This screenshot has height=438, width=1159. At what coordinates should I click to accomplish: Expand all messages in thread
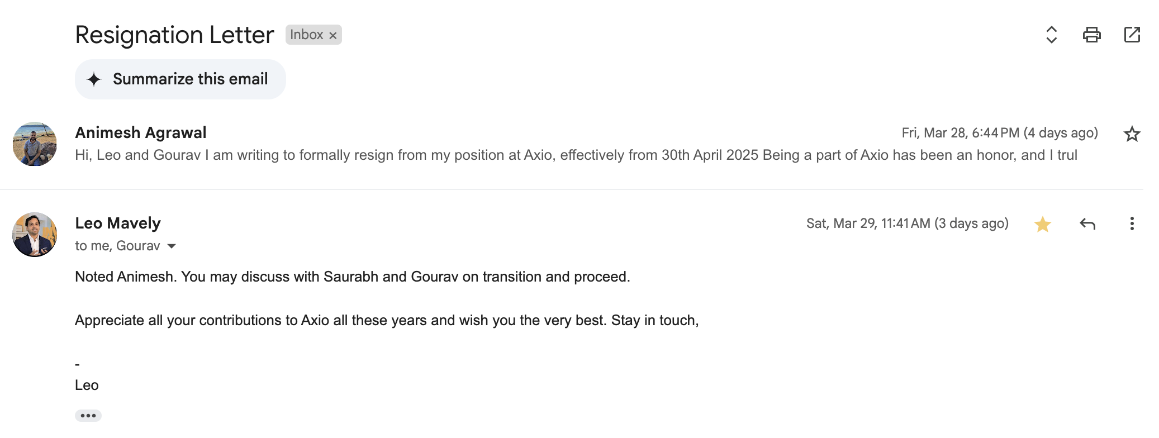(1051, 35)
